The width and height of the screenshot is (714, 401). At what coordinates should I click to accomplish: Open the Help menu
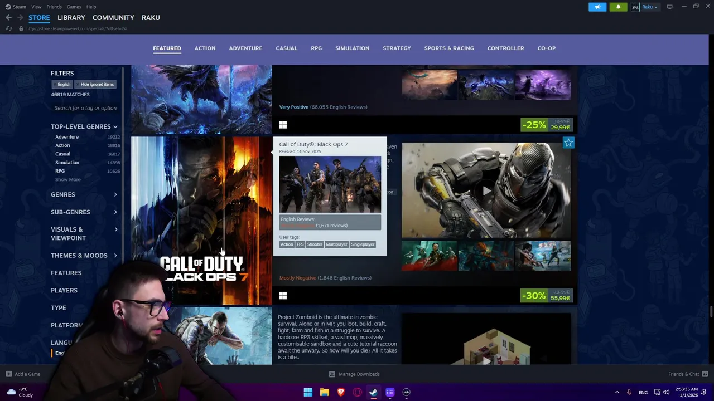pos(91,7)
